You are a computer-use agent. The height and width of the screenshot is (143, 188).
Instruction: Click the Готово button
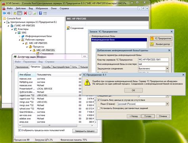[x=148, y=116]
